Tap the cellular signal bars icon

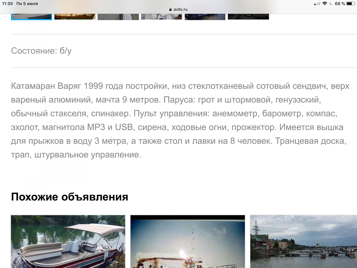pos(317,4)
